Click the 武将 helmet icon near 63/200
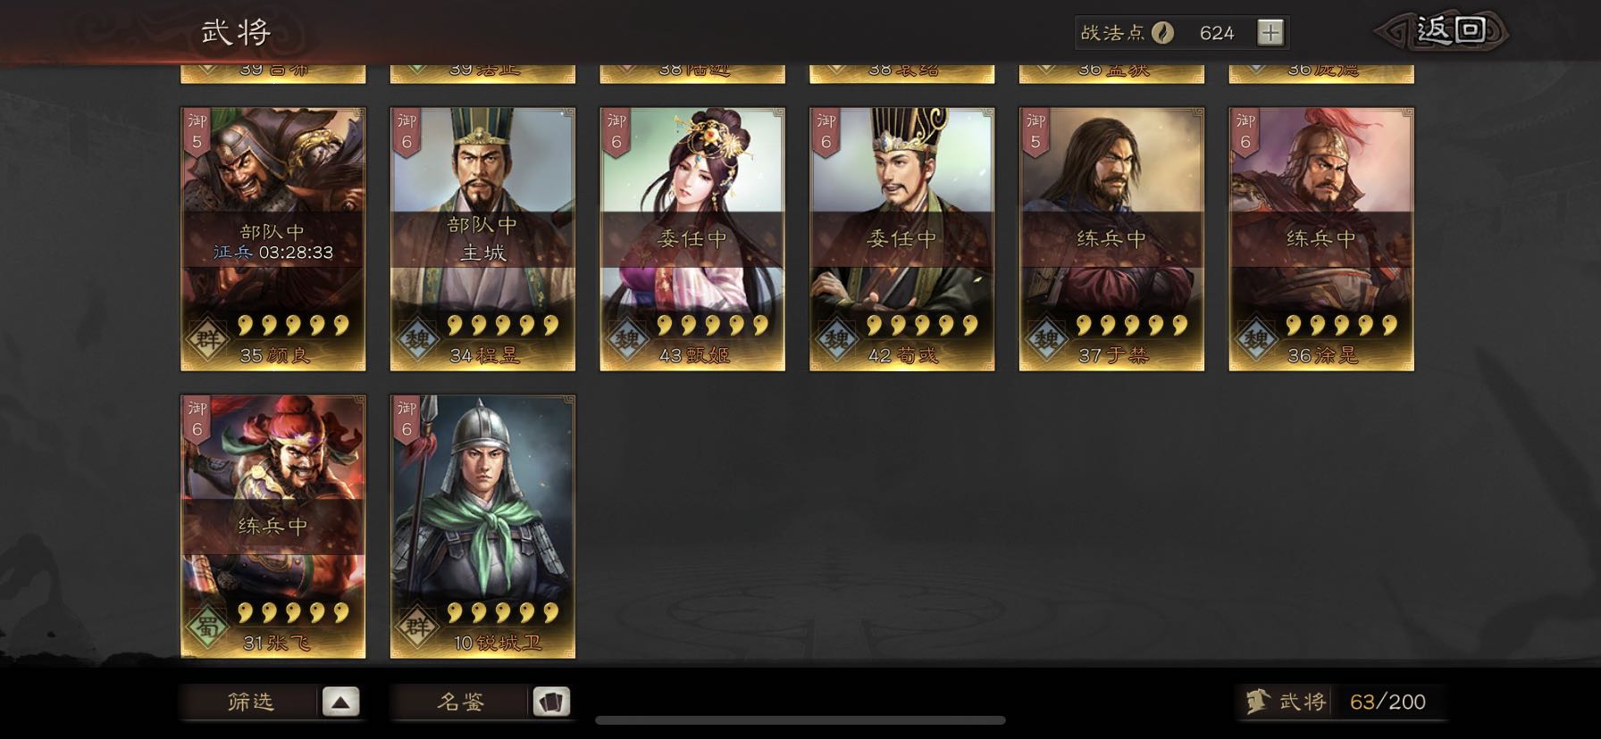The image size is (1601, 739). [x=1259, y=702]
